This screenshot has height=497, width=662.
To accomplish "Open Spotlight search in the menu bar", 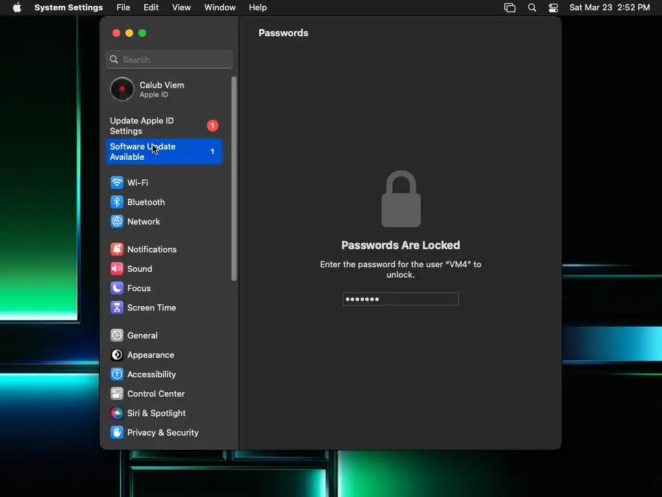I will tap(532, 8).
